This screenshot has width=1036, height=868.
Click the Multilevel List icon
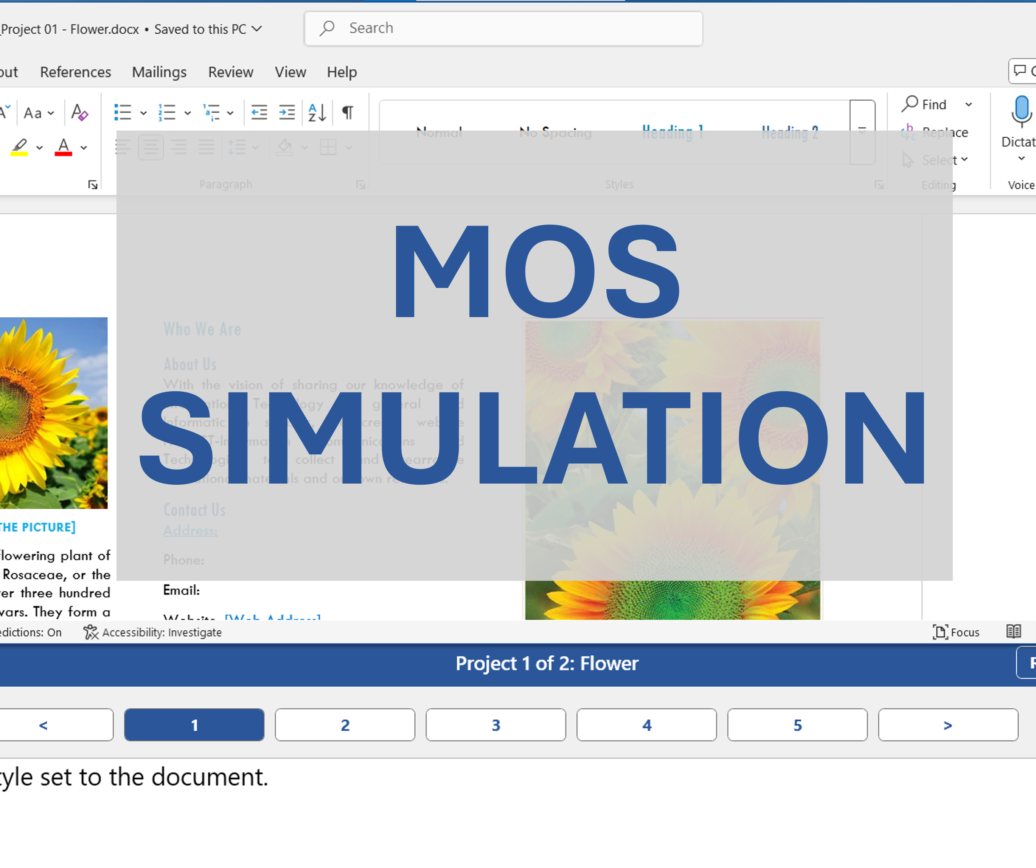pyautogui.click(x=211, y=112)
